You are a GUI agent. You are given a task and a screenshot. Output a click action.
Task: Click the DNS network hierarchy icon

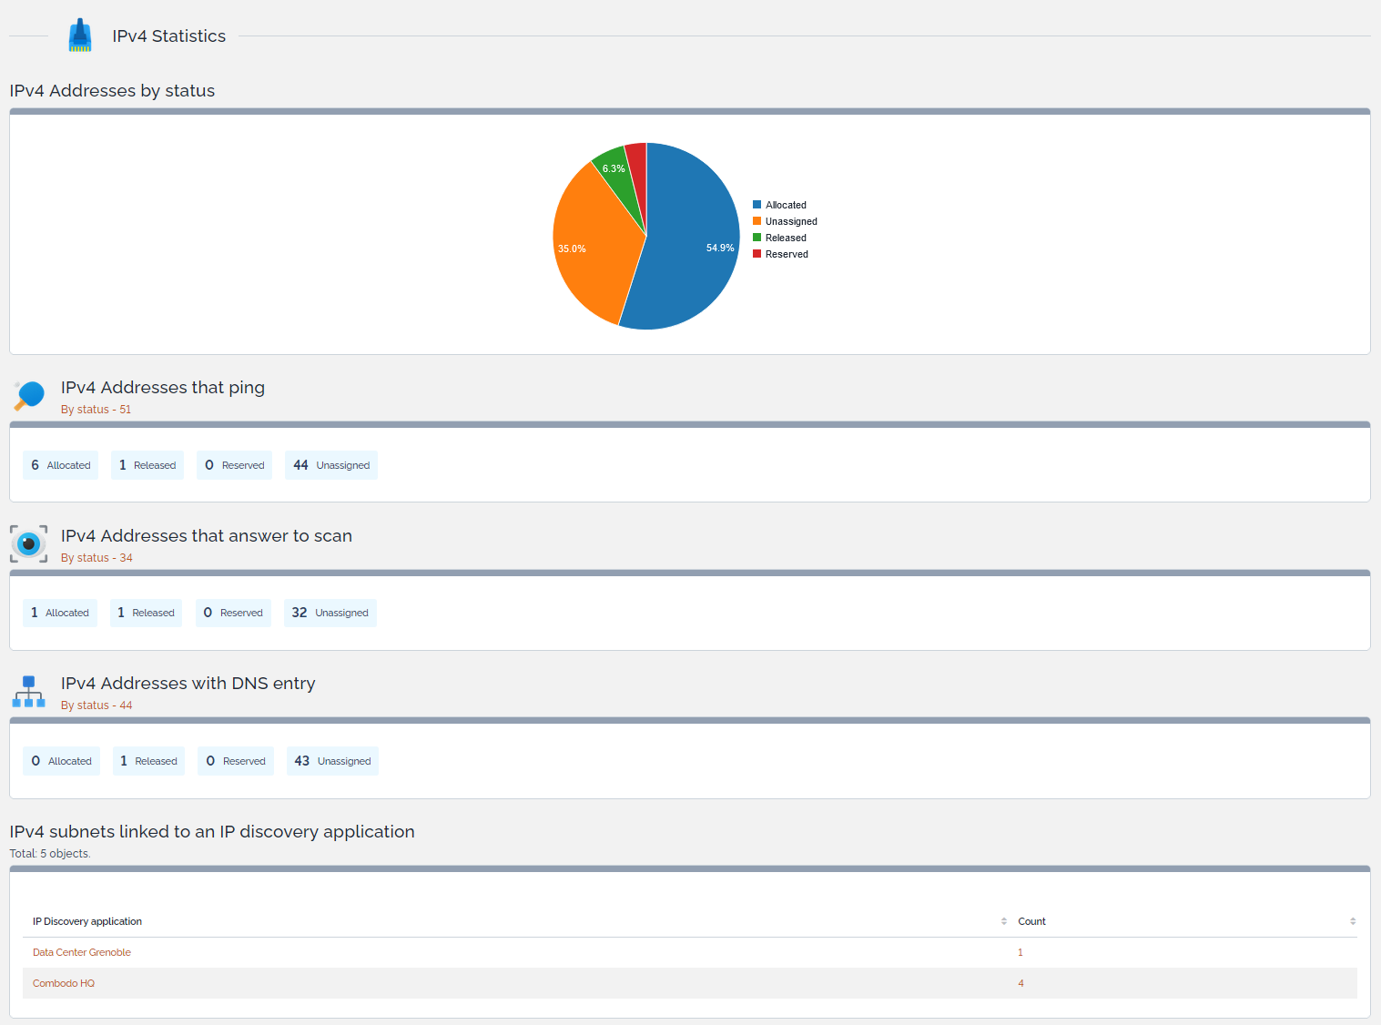click(29, 692)
